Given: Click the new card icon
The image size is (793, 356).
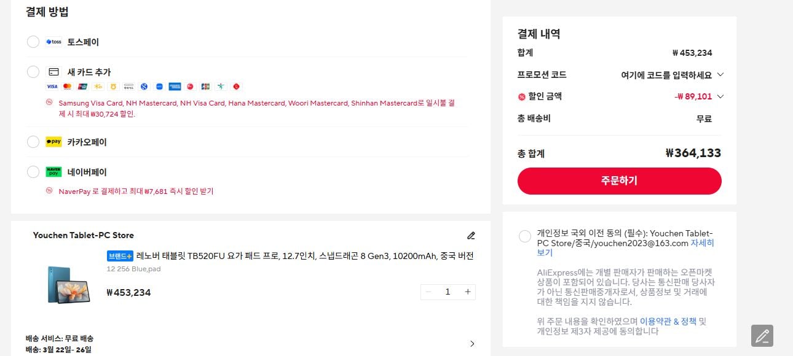Looking at the screenshot, I should tap(53, 72).
